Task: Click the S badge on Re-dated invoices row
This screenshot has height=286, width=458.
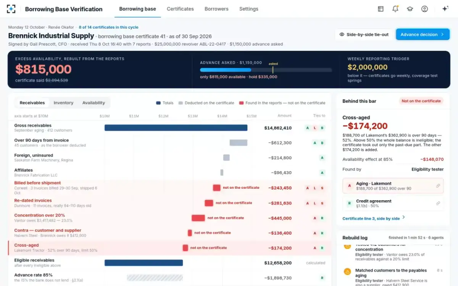Action: click(x=322, y=203)
